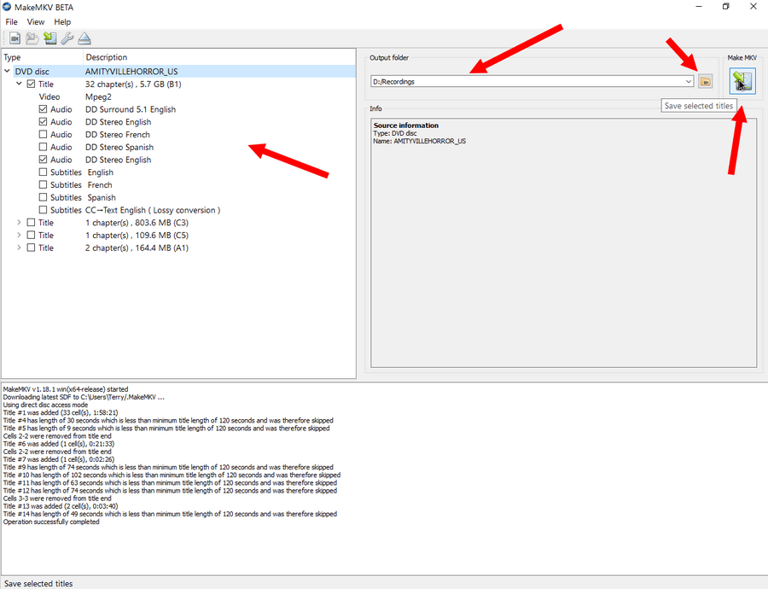Enable Subtitles English checkbox

[44, 172]
